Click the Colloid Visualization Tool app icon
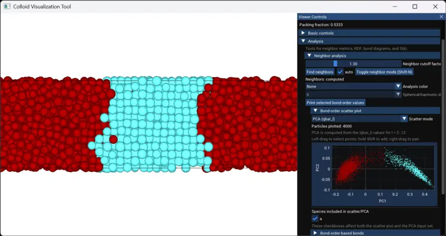Viewport: 446px width, 236px height. [7, 7]
